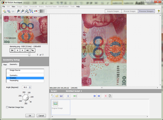
Task: Click the Cancel button
Action: (41, 116)
